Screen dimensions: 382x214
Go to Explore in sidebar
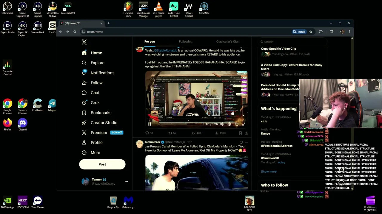93,63
